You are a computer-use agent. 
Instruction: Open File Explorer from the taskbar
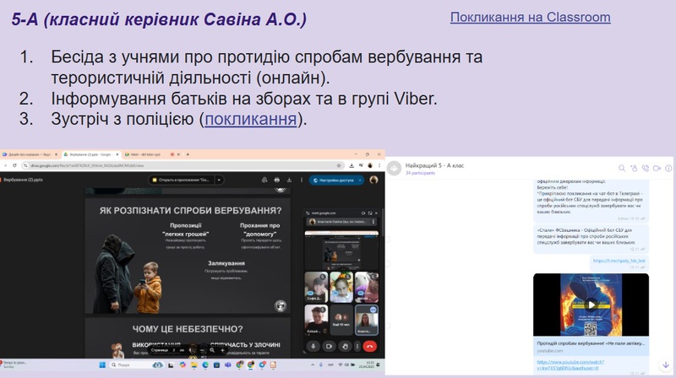click(194, 365)
